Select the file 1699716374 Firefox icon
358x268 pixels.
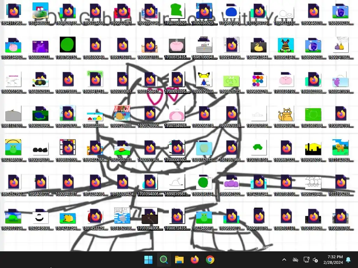tap(122, 45)
